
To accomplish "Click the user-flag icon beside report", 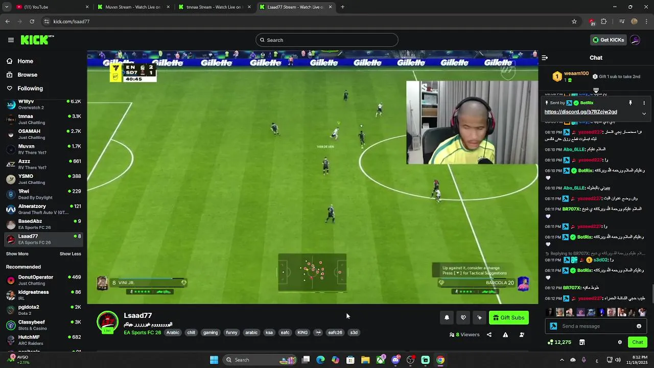I will [522, 335].
